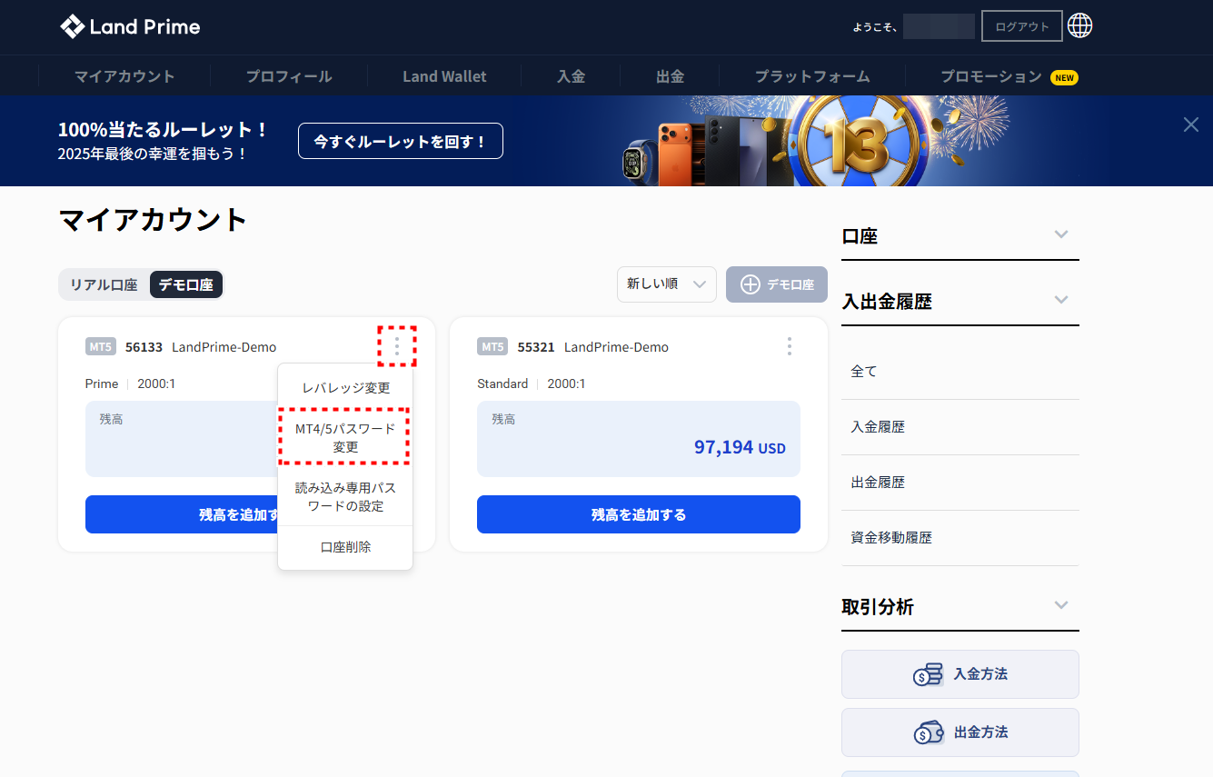Select レバレッジ変更 from the dropdown menu
Image resolution: width=1213 pixels, height=777 pixels.
pyautogui.click(x=345, y=388)
